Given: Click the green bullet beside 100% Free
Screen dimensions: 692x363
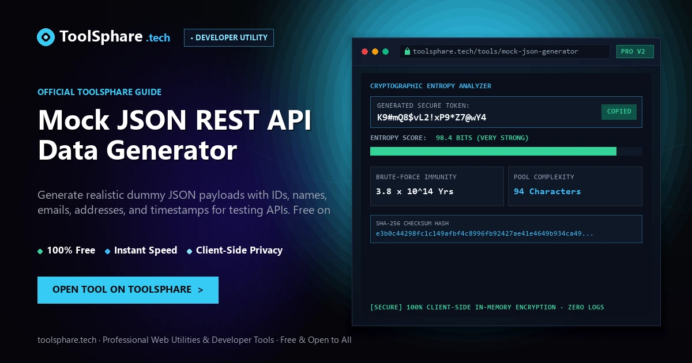Looking at the screenshot, I should (40, 251).
